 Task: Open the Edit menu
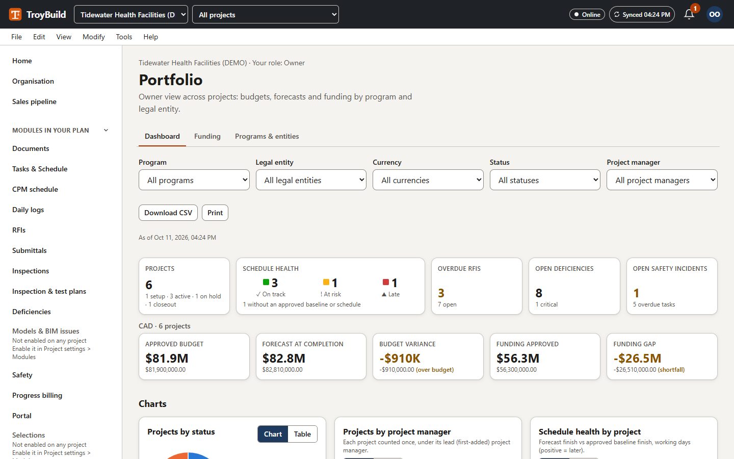click(x=39, y=37)
